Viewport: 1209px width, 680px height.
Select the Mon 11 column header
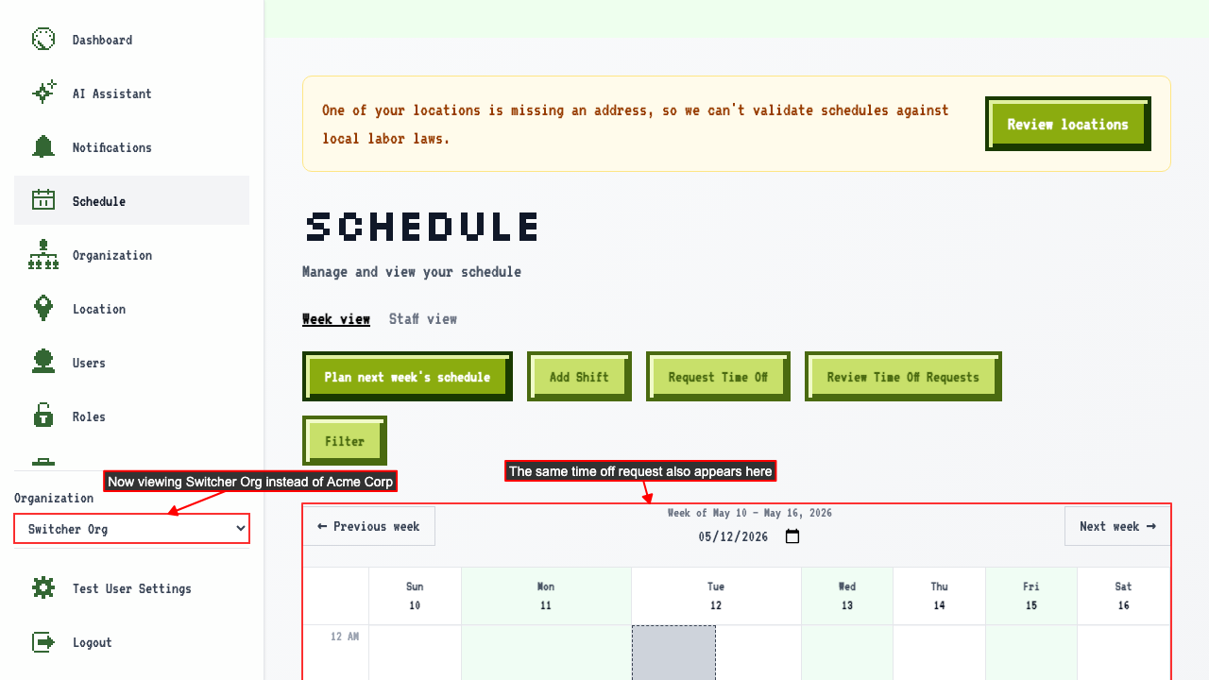(x=546, y=596)
